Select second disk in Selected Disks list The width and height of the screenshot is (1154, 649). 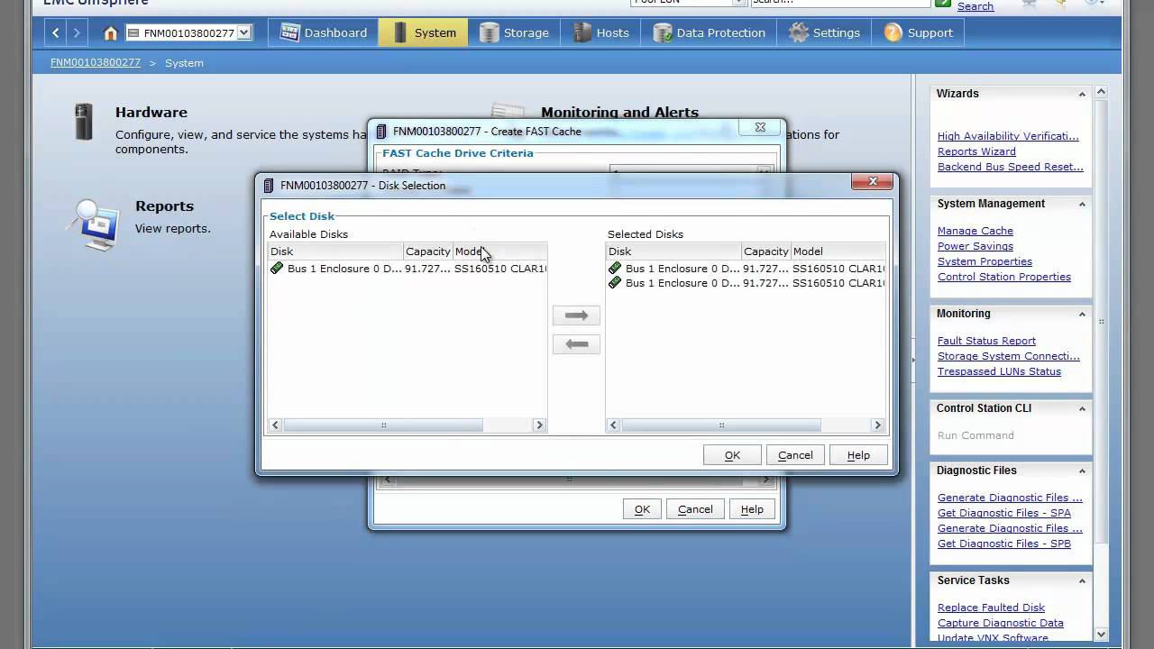click(x=746, y=283)
